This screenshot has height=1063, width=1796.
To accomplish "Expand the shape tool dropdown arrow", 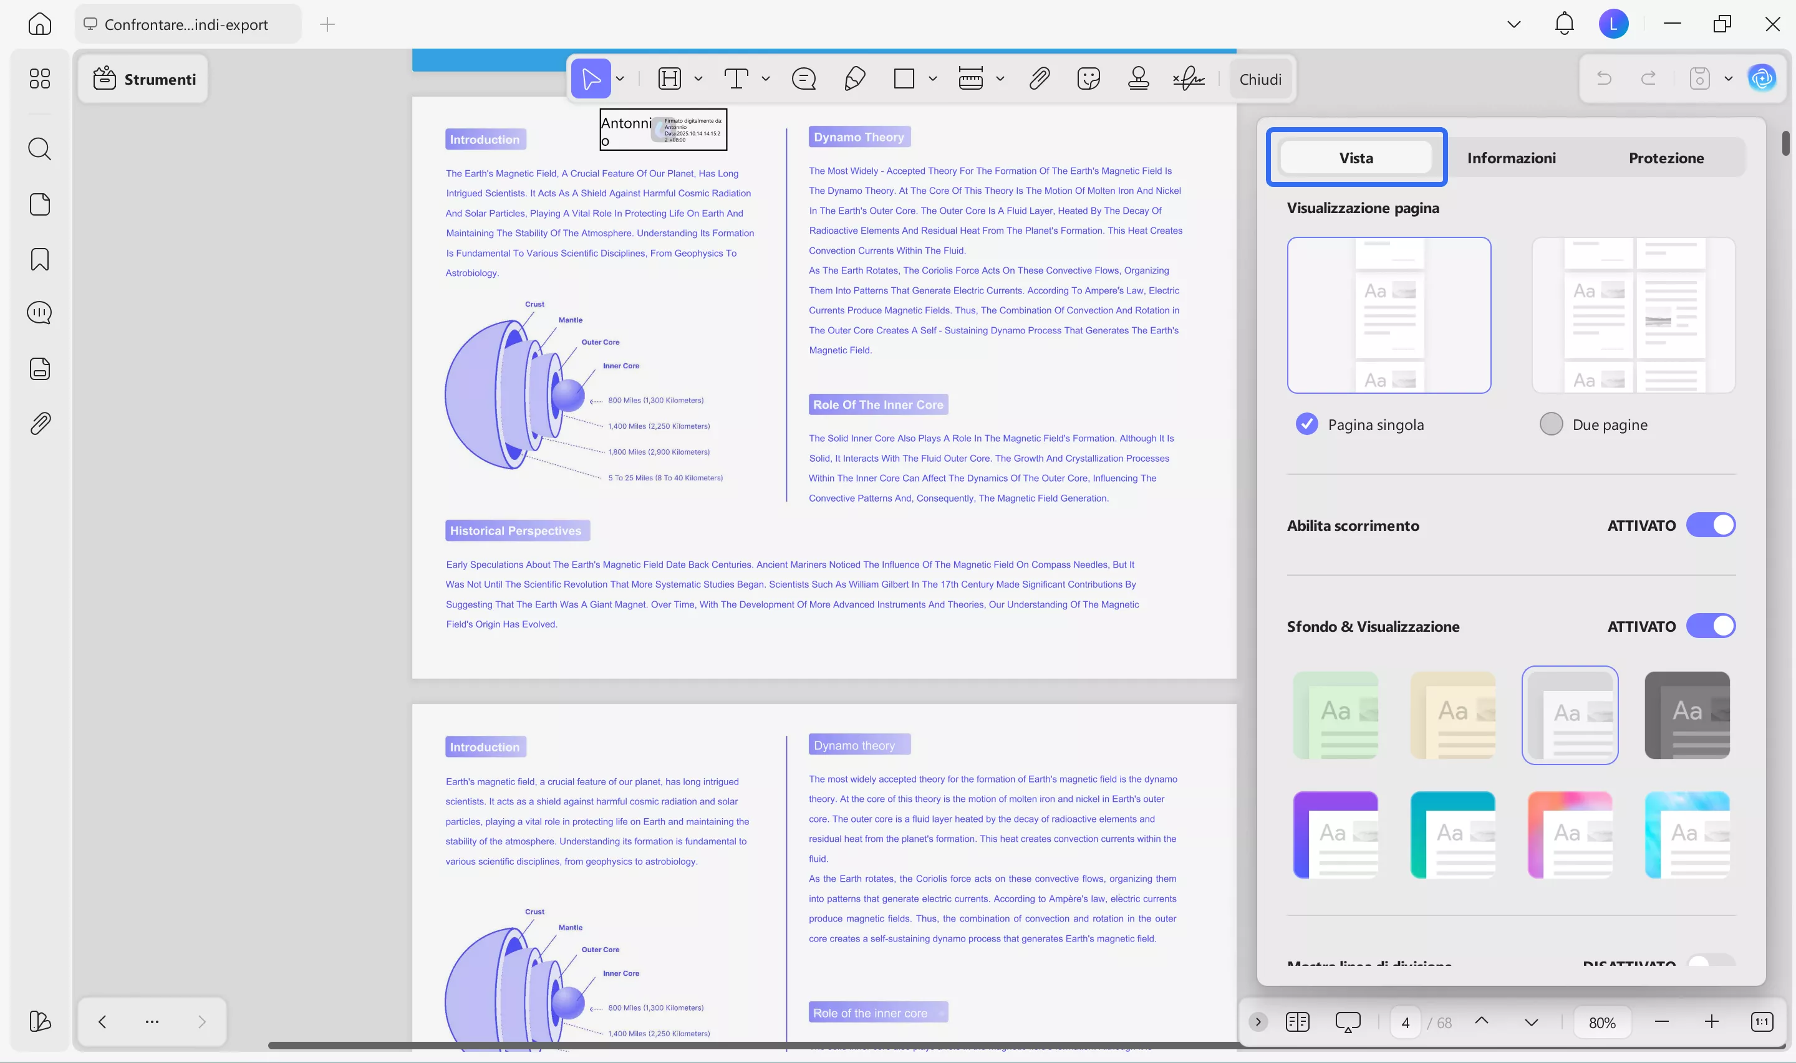I will tap(932, 79).
